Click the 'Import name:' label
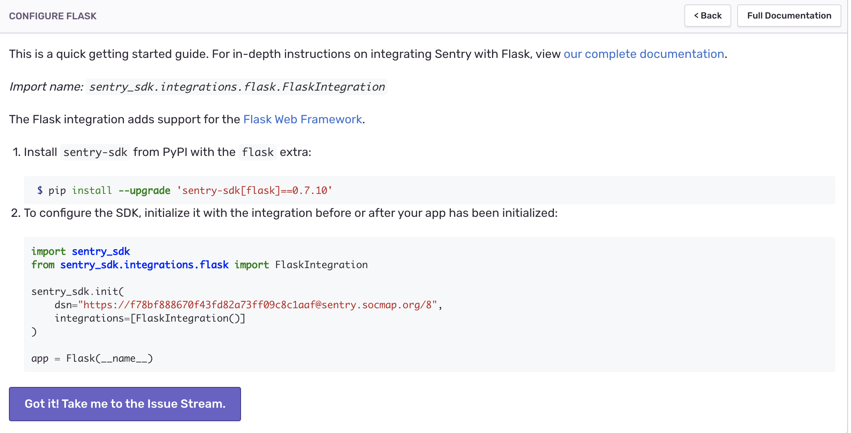This screenshot has height=433, width=851. click(x=46, y=87)
